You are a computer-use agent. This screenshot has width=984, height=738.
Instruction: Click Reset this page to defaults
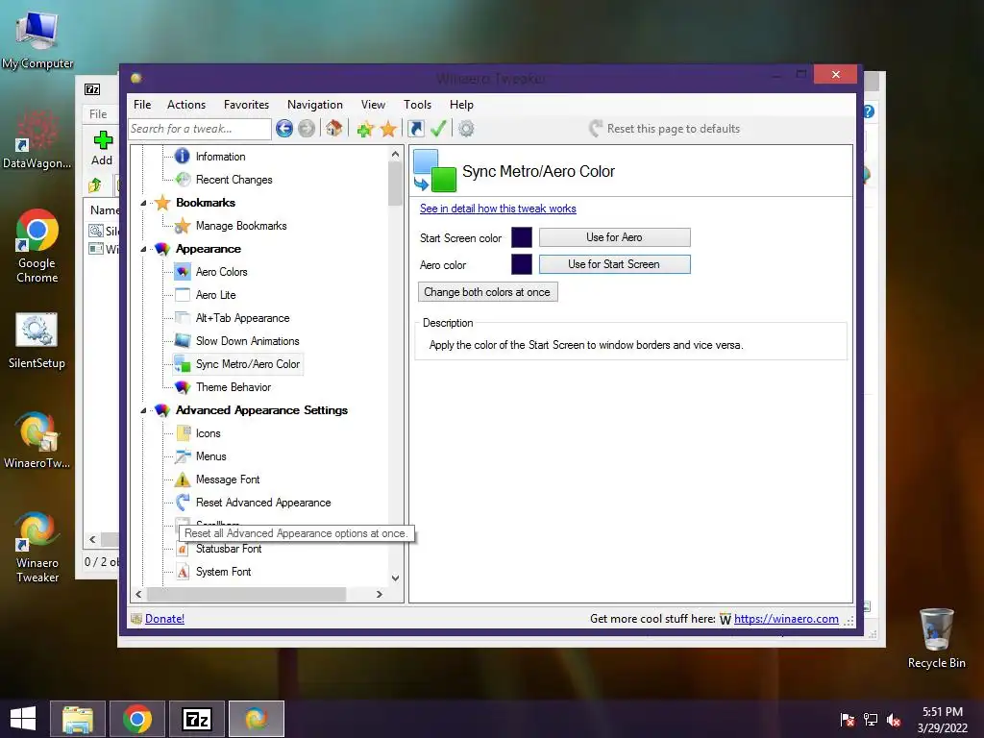click(x=664, y=129)
